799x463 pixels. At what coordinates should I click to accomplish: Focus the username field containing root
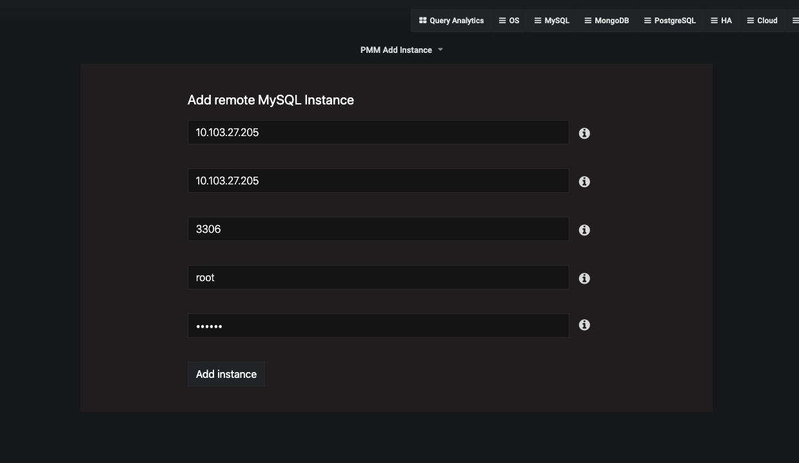(x=379, y=277)
